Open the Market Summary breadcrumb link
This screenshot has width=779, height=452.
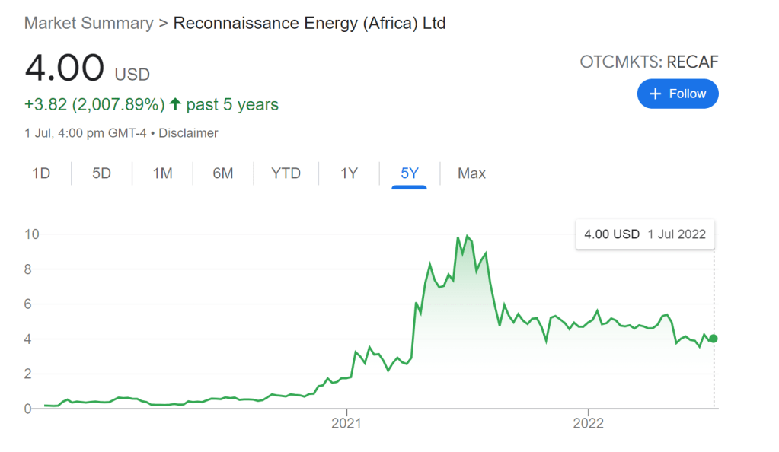[x=88, y=23]
